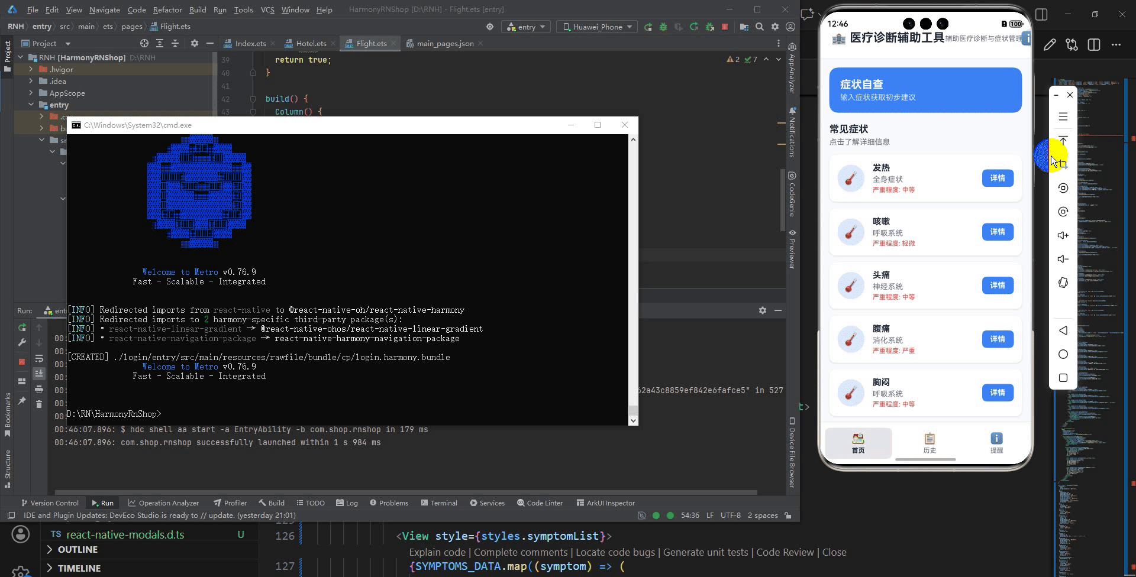
Task: Open the VCS menu
Action: (267, 9)
